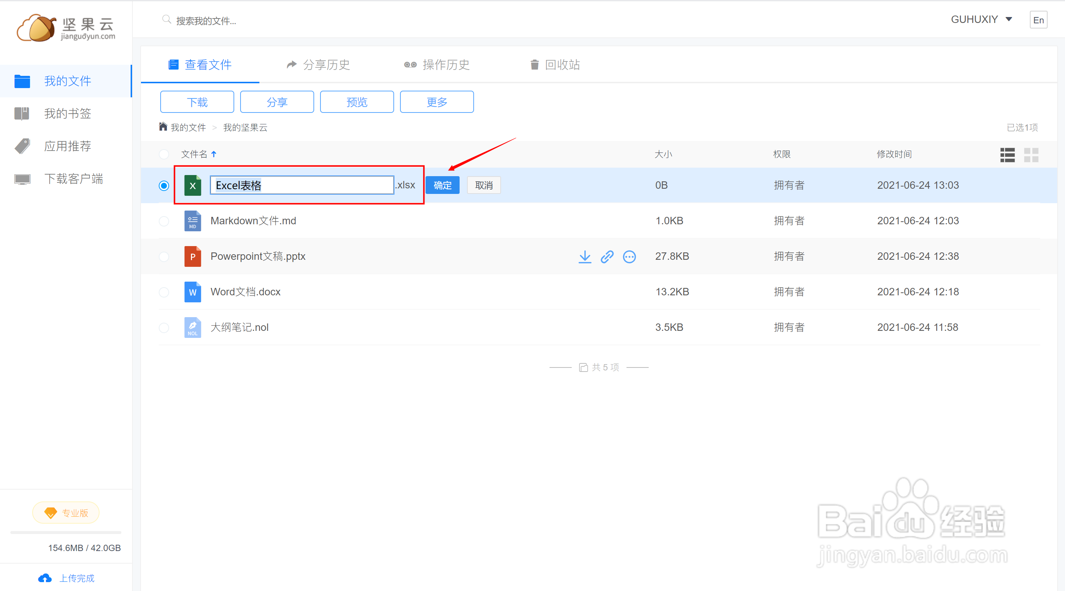Click the professional edition diamond icon

click(50, 513)
